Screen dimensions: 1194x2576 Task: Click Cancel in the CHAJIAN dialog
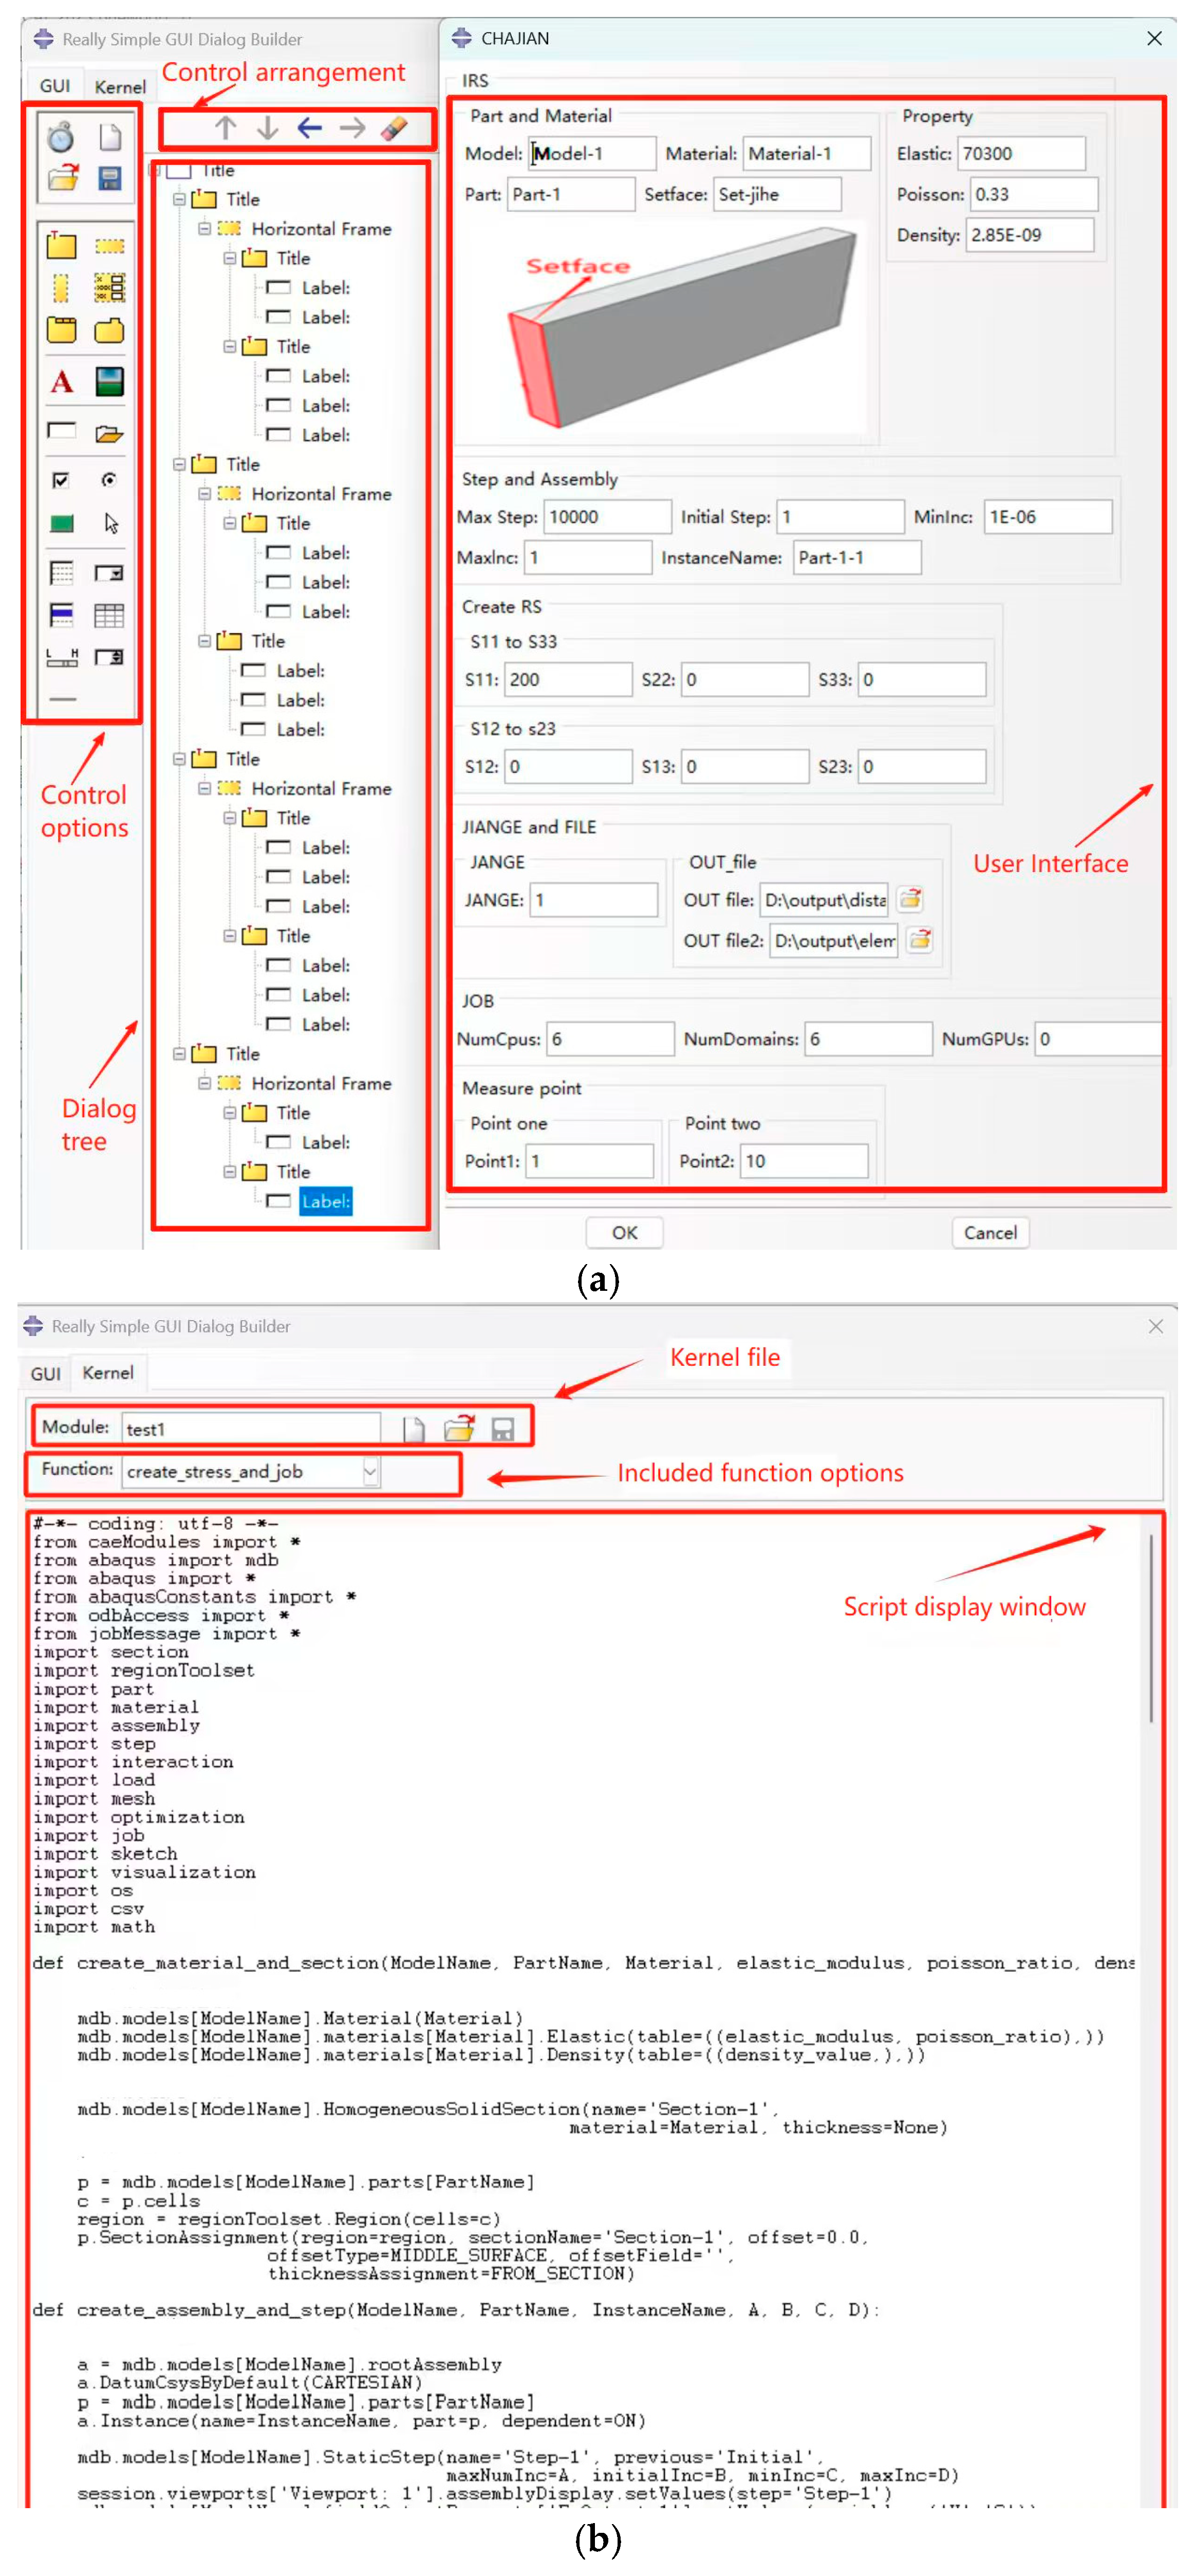coord(990,1232)
